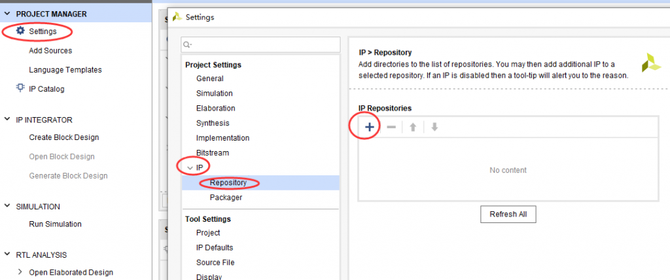Viewport: 670px width, 280px height.
Task: Open Settings under Project Manager
Action: coord(43,31)
